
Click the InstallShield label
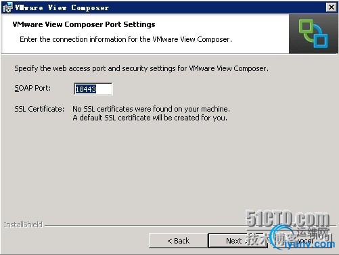point(23,225)
